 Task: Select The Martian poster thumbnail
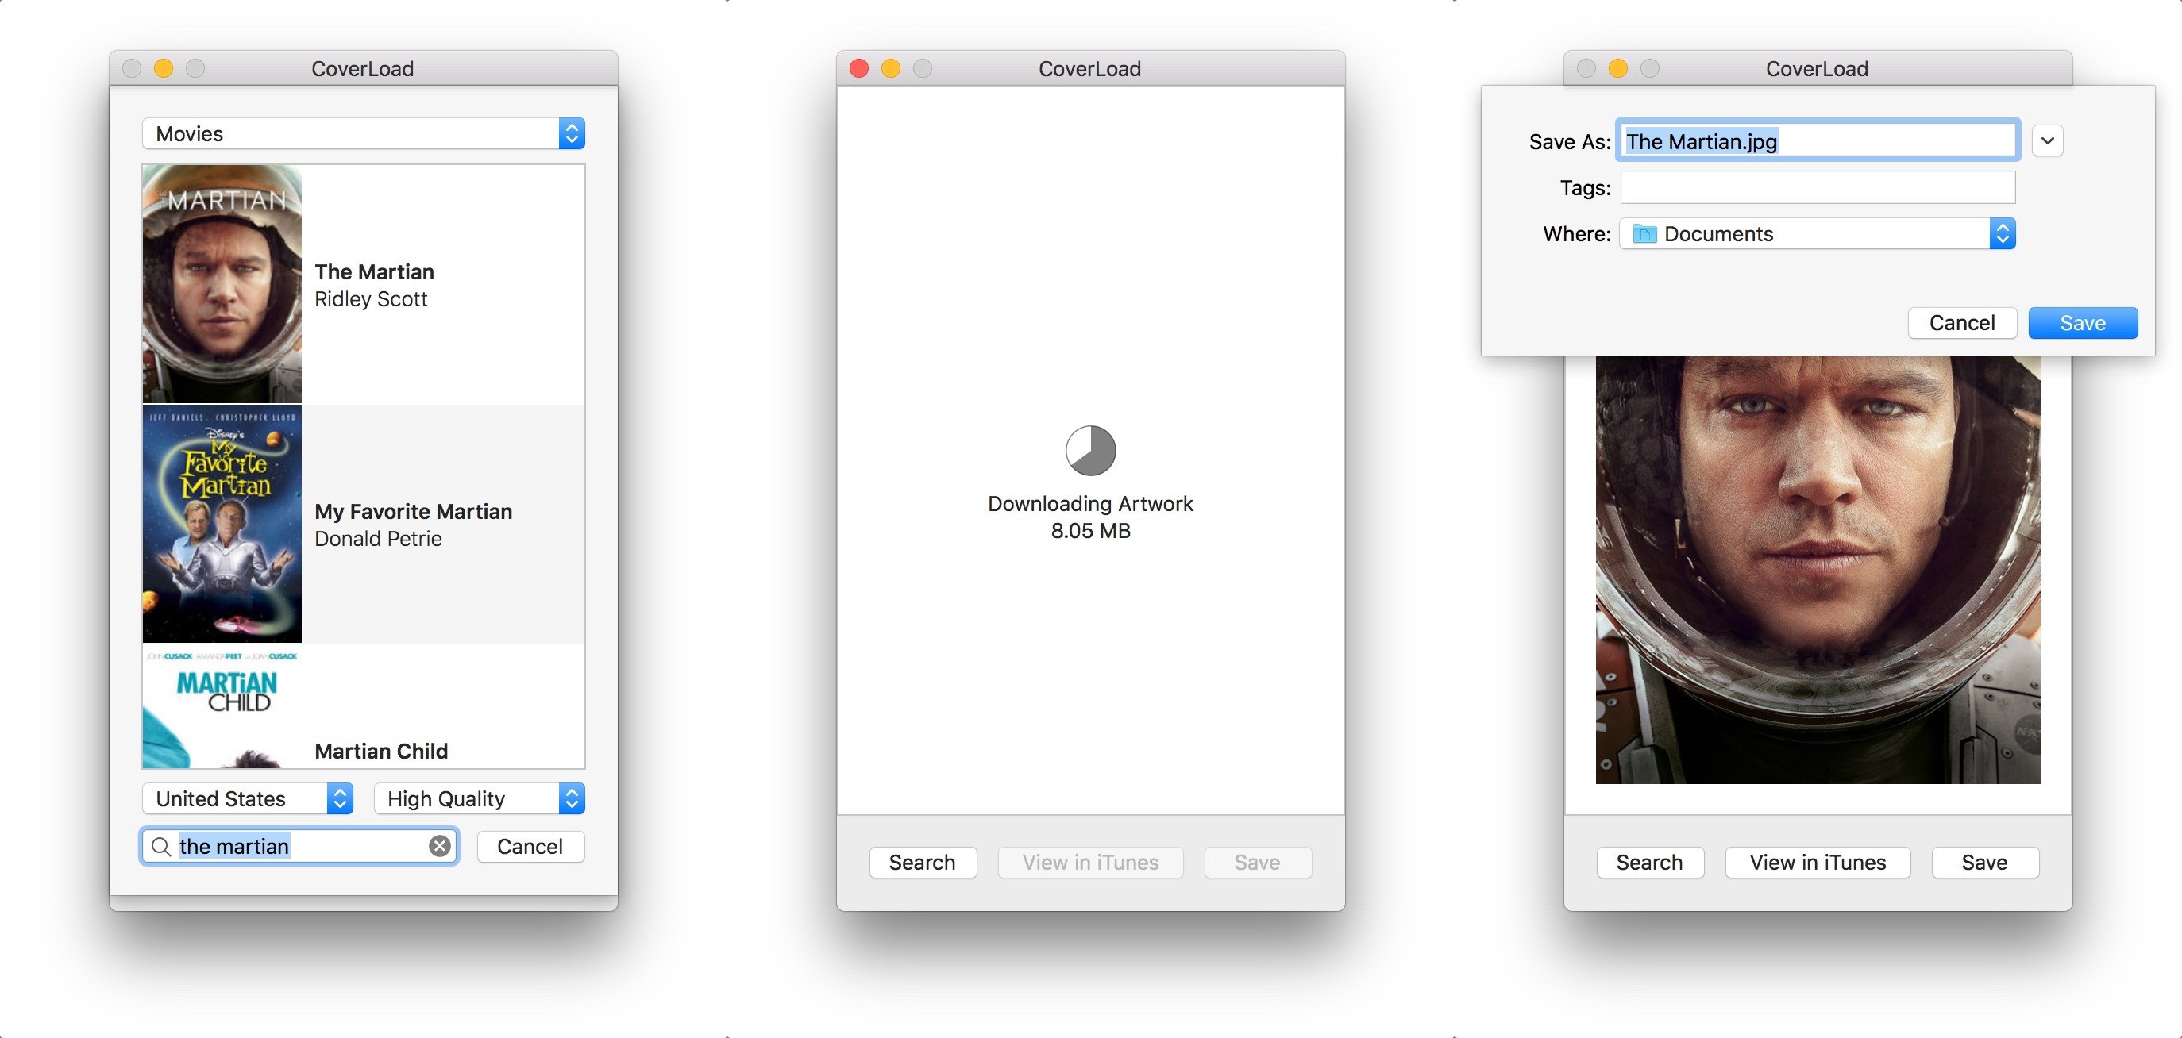tap(222, 283)
